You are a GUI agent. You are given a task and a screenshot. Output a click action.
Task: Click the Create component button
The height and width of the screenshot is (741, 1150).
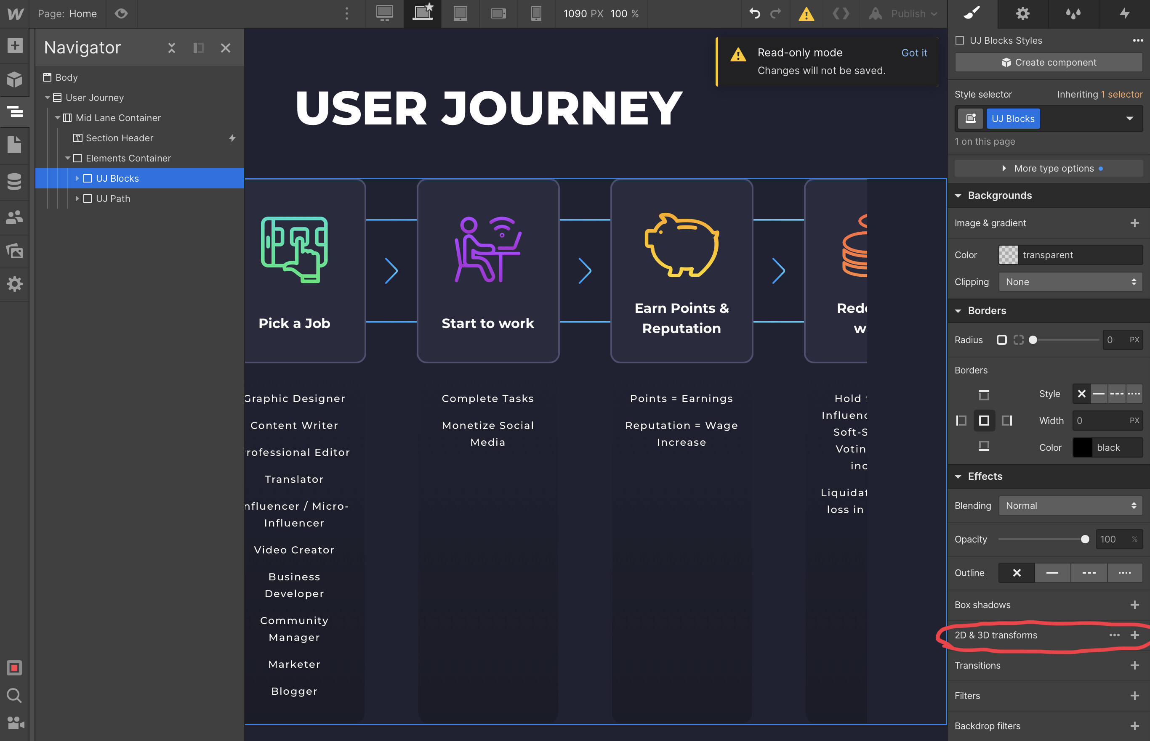coord(1049,63)
